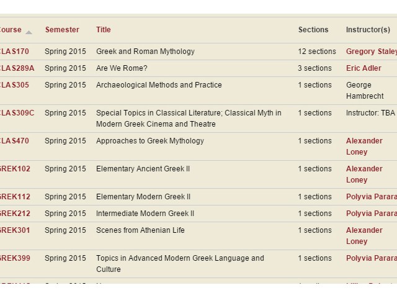
Task: Sort table by Semester column
Action: (x=62, y=30)
